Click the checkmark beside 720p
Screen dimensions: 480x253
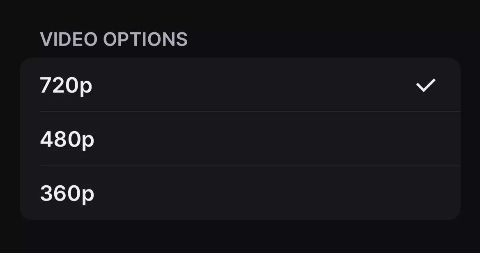coord(425,85)
